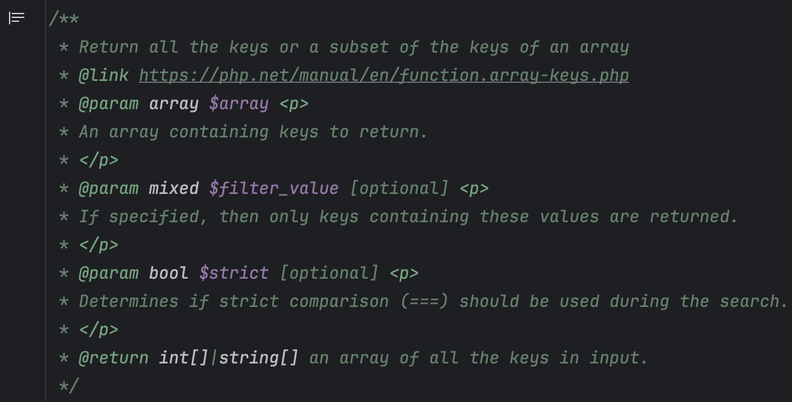Click the 'mixed' type keyword

tap(174, 188)
